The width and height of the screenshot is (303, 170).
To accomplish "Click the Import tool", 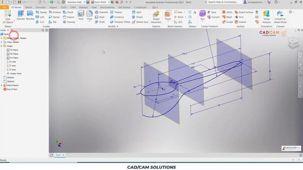I will pyautogui.click(x=69, y=17).
